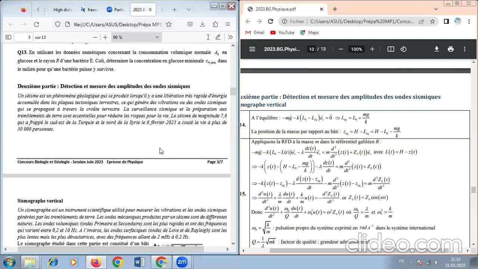Open the Maps bookmark

(x=309, y=33)
